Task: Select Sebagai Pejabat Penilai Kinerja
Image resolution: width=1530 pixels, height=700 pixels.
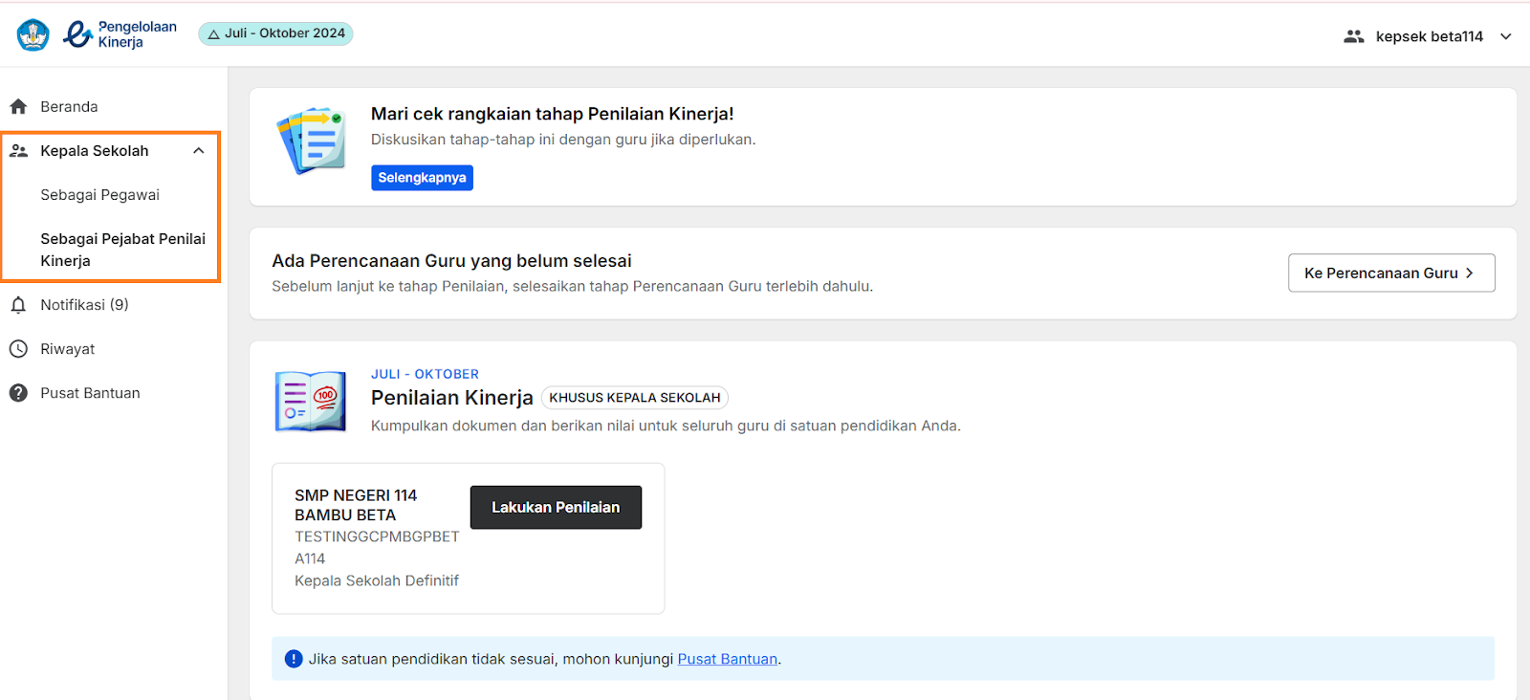Action: (122, 250)
